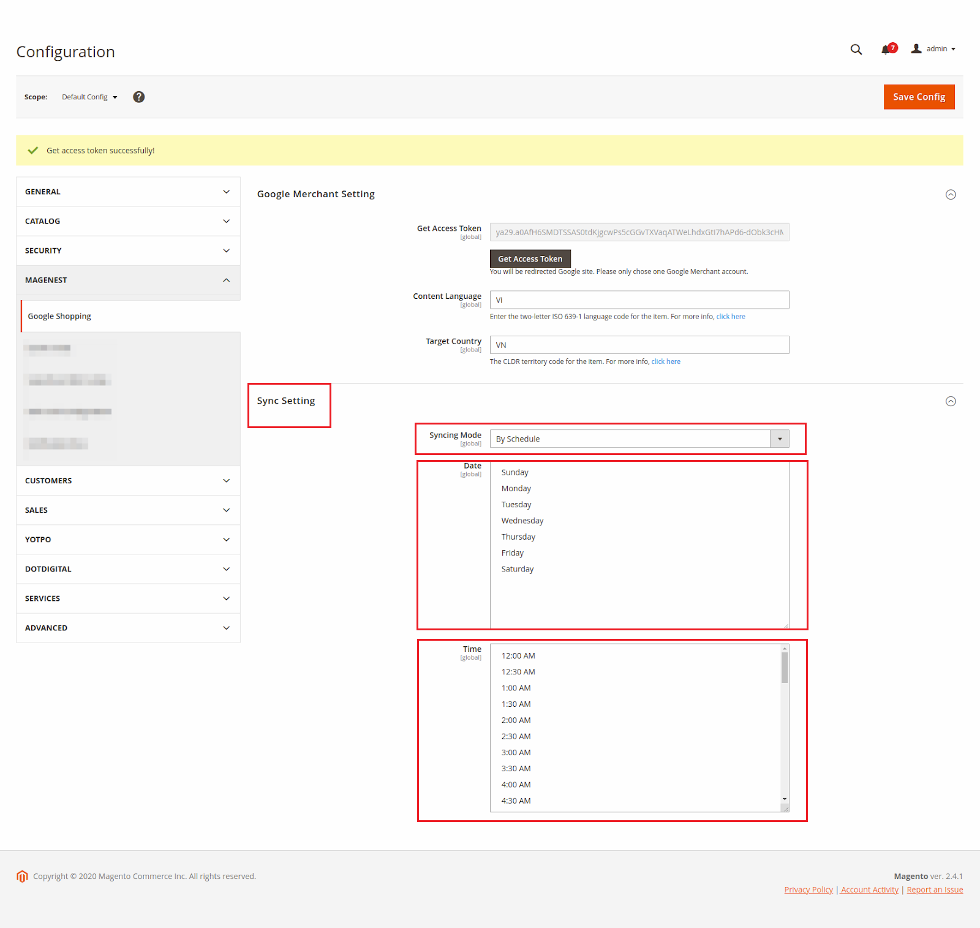Screen dimensions: 980x928
Task: Open the Account Activity link
Action: pos(870,890)
